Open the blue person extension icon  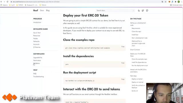click(x=172, y=2)
